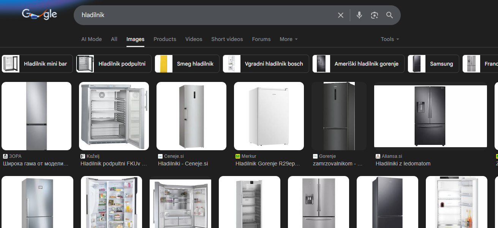Open the 'Hladilnik podpultni FKUv' link
Viewport: 498px width, 228px height.
click(x=114, y=164)
